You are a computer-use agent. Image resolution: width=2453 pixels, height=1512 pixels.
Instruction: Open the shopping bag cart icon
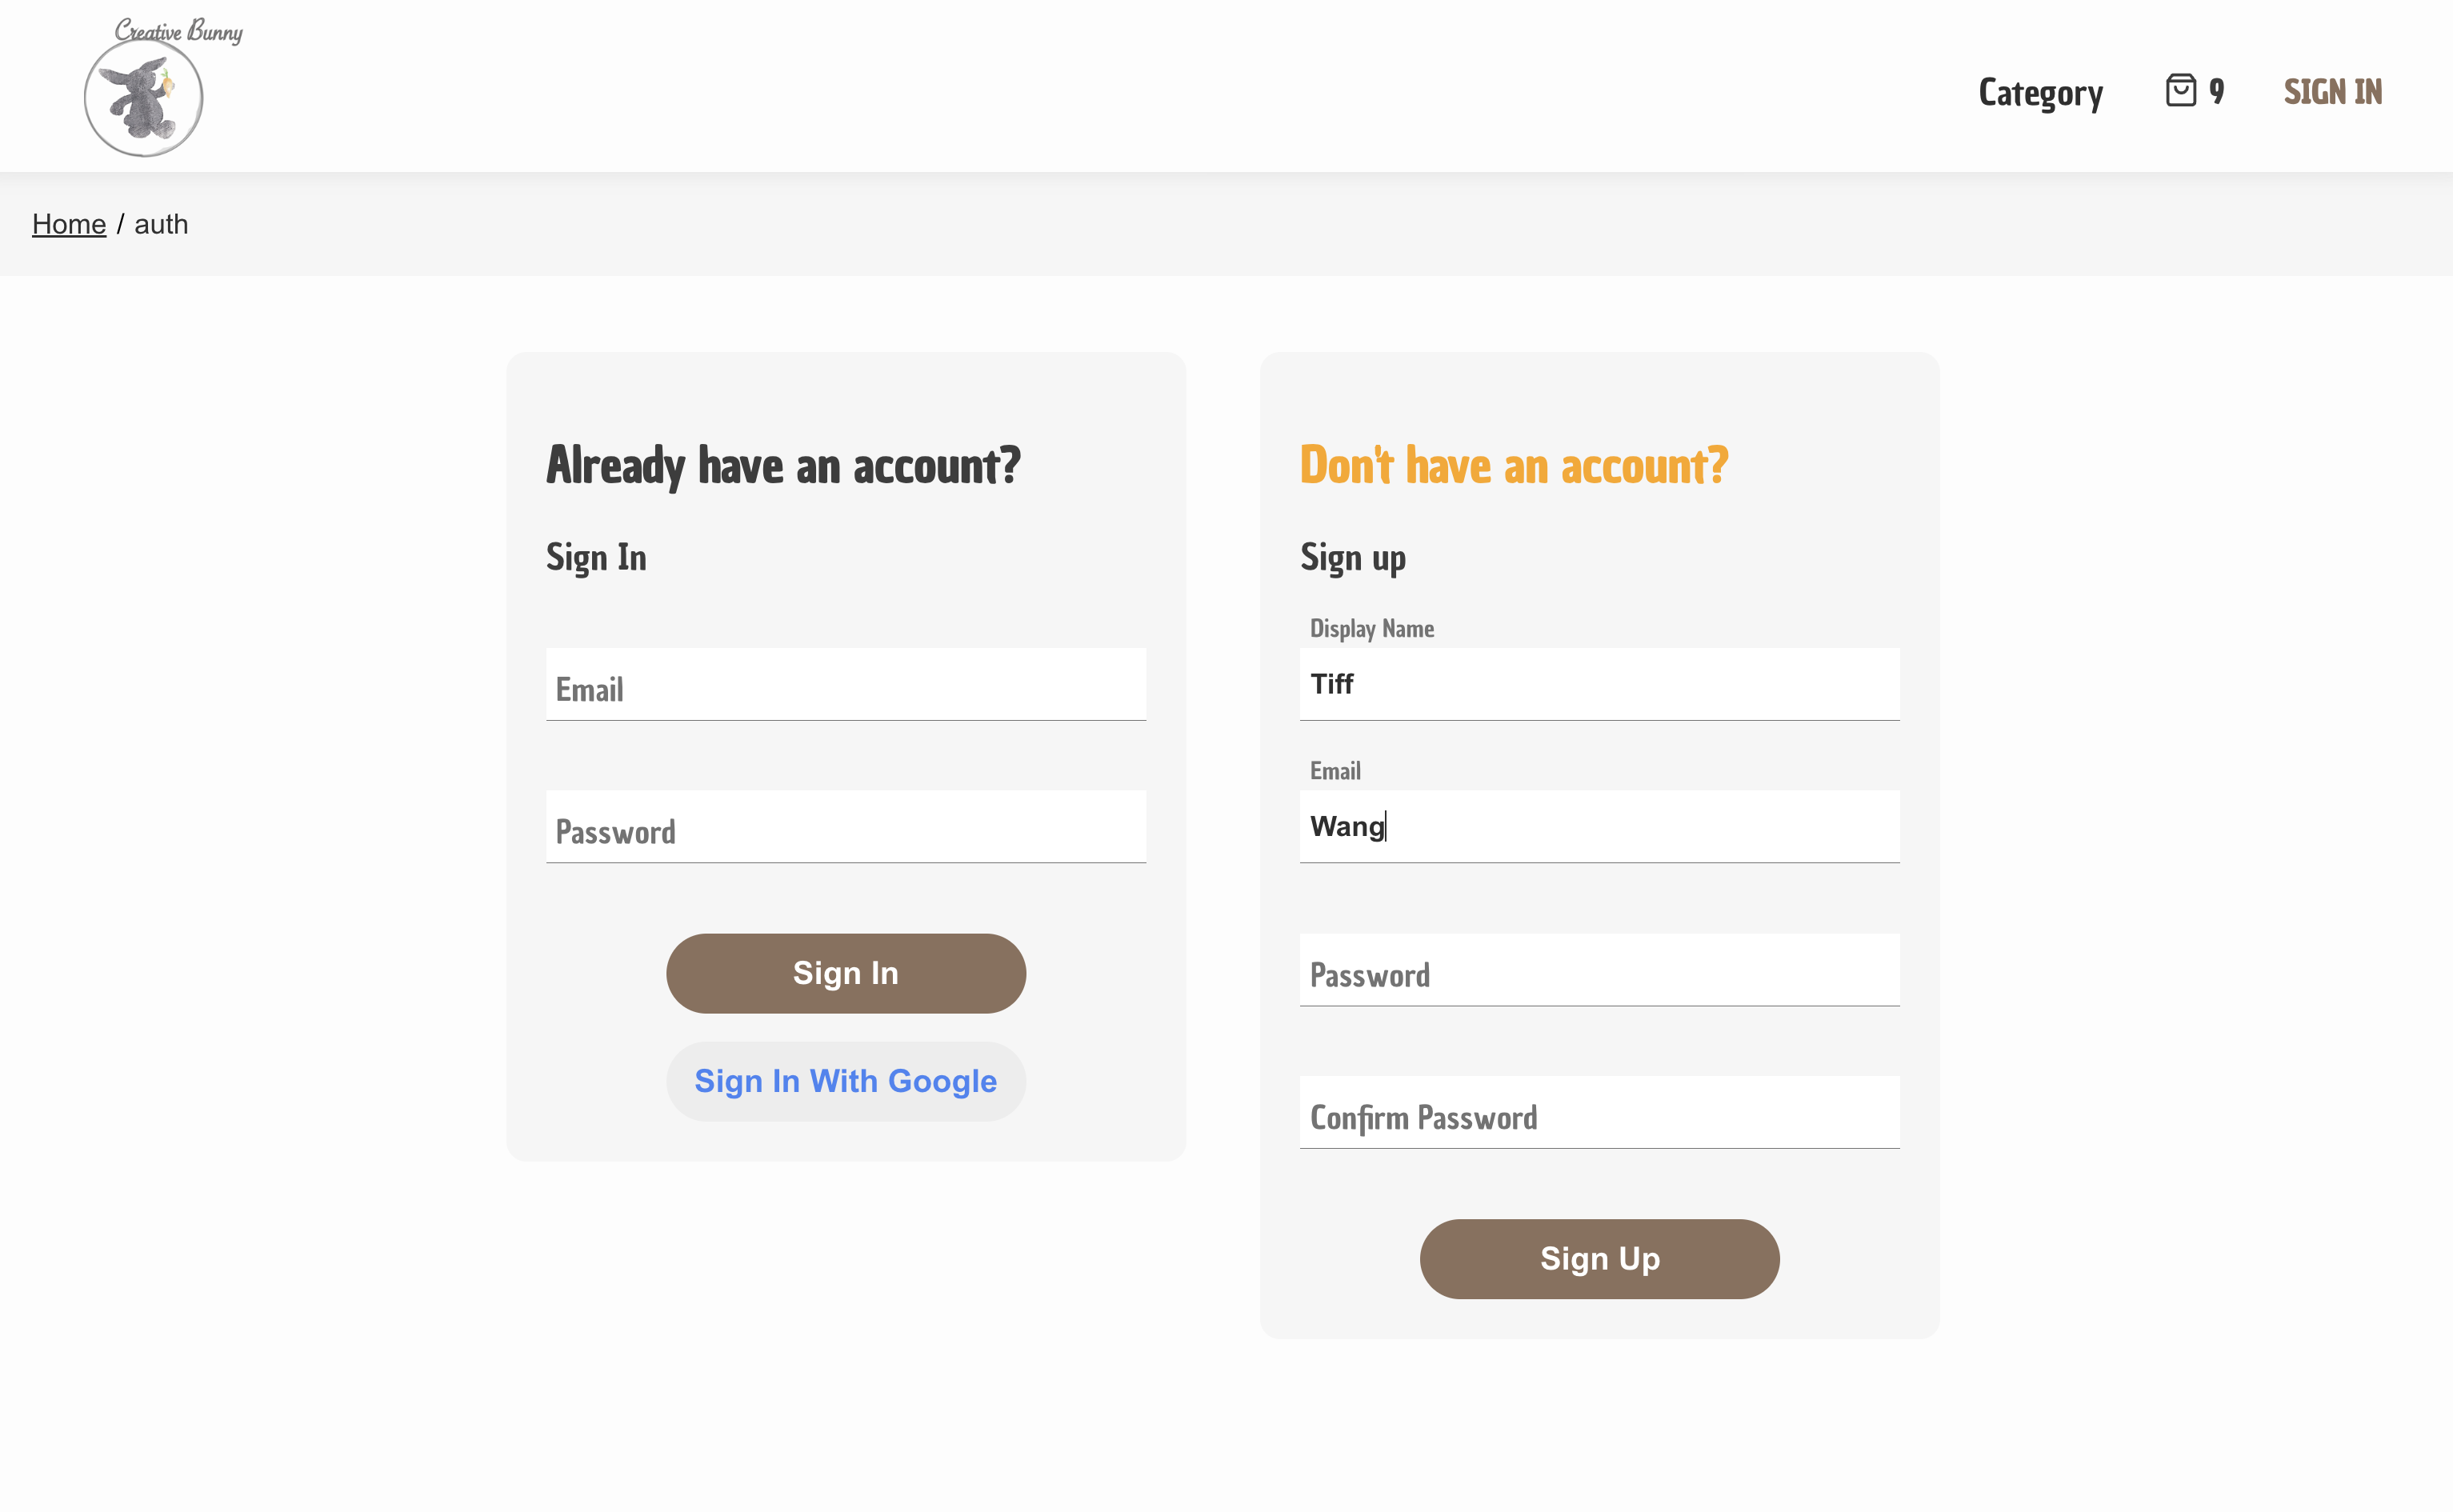[x=2180, y=91]
